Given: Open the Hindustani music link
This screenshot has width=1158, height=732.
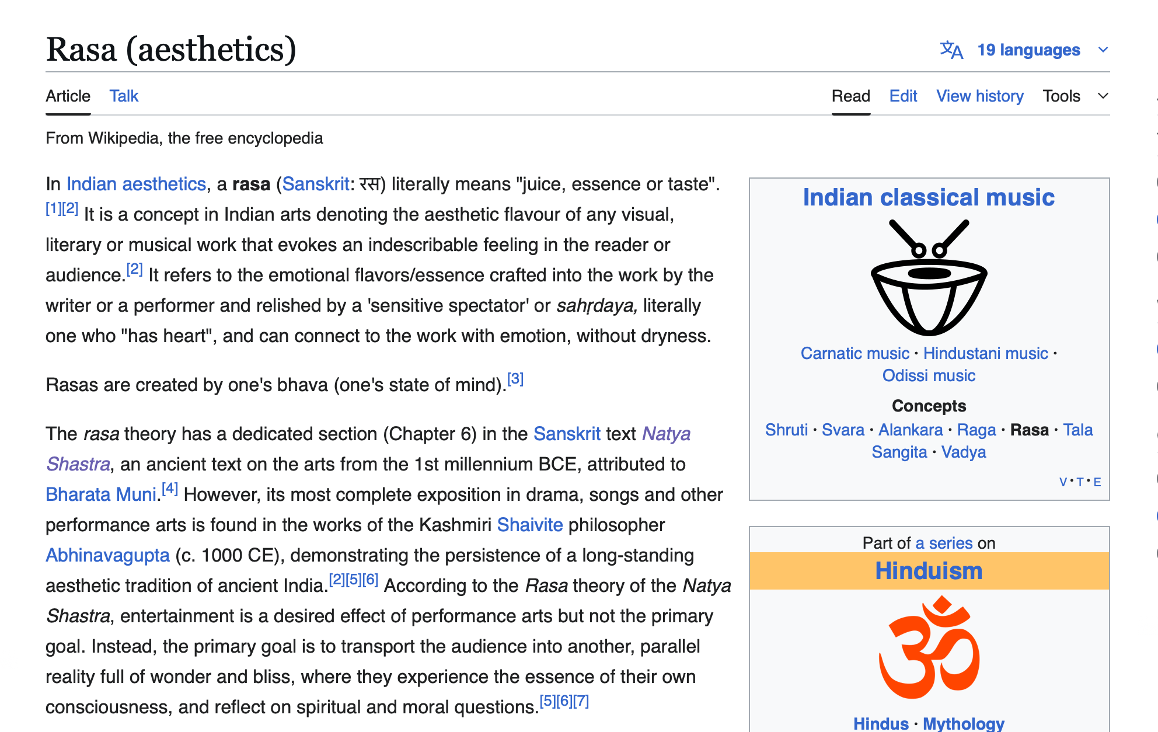Looking at the screenshot, I should pyautogui.click(x=985, y=353).
